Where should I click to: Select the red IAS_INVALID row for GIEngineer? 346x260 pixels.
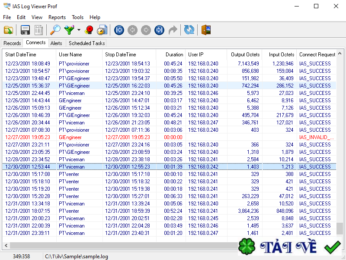[130, 137]
